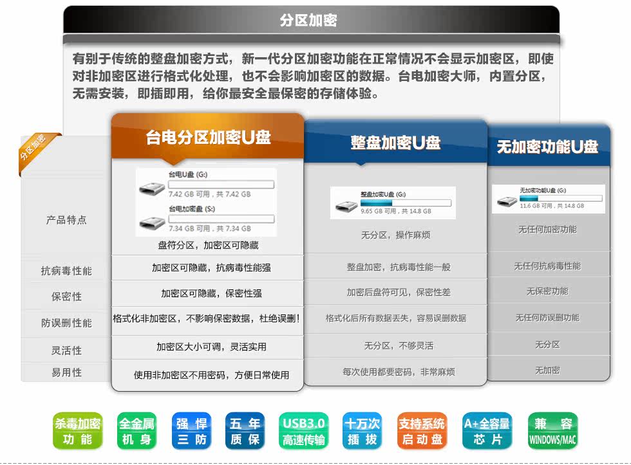Click text 加密区可隐藏，保密性强

click(211, 293)
